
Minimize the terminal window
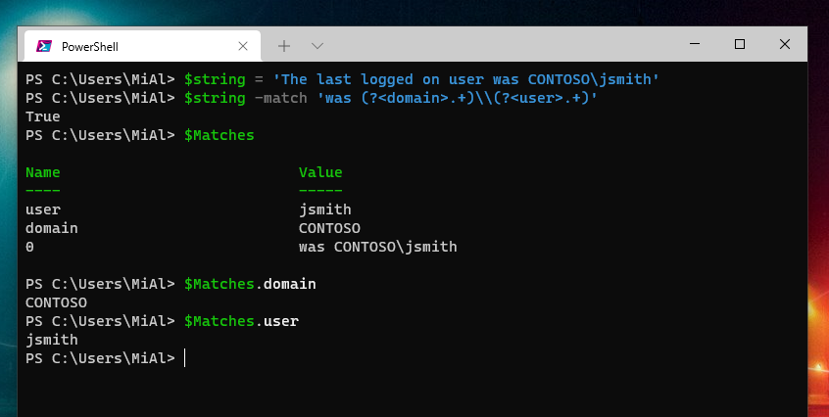click(695, 45)
